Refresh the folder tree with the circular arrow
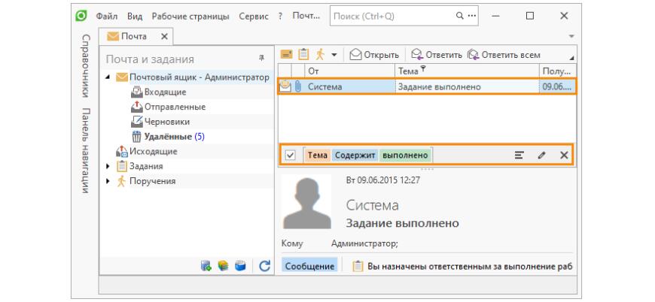 click(x=264, y=266)
